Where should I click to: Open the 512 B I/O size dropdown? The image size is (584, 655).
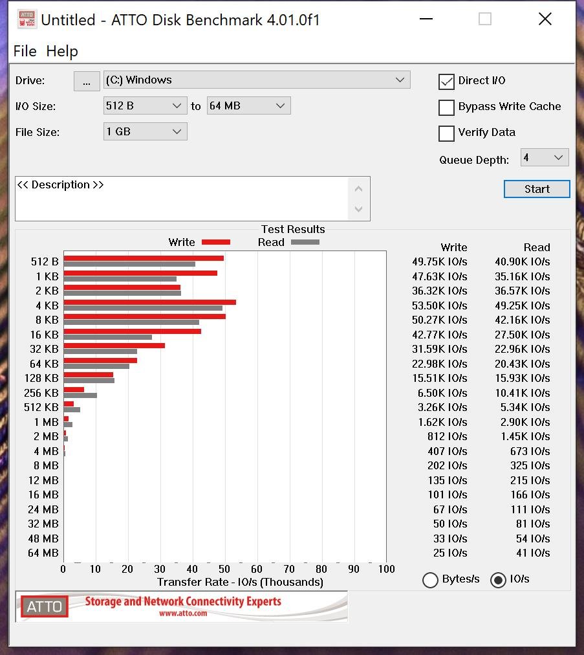click(x=145, y=105)
